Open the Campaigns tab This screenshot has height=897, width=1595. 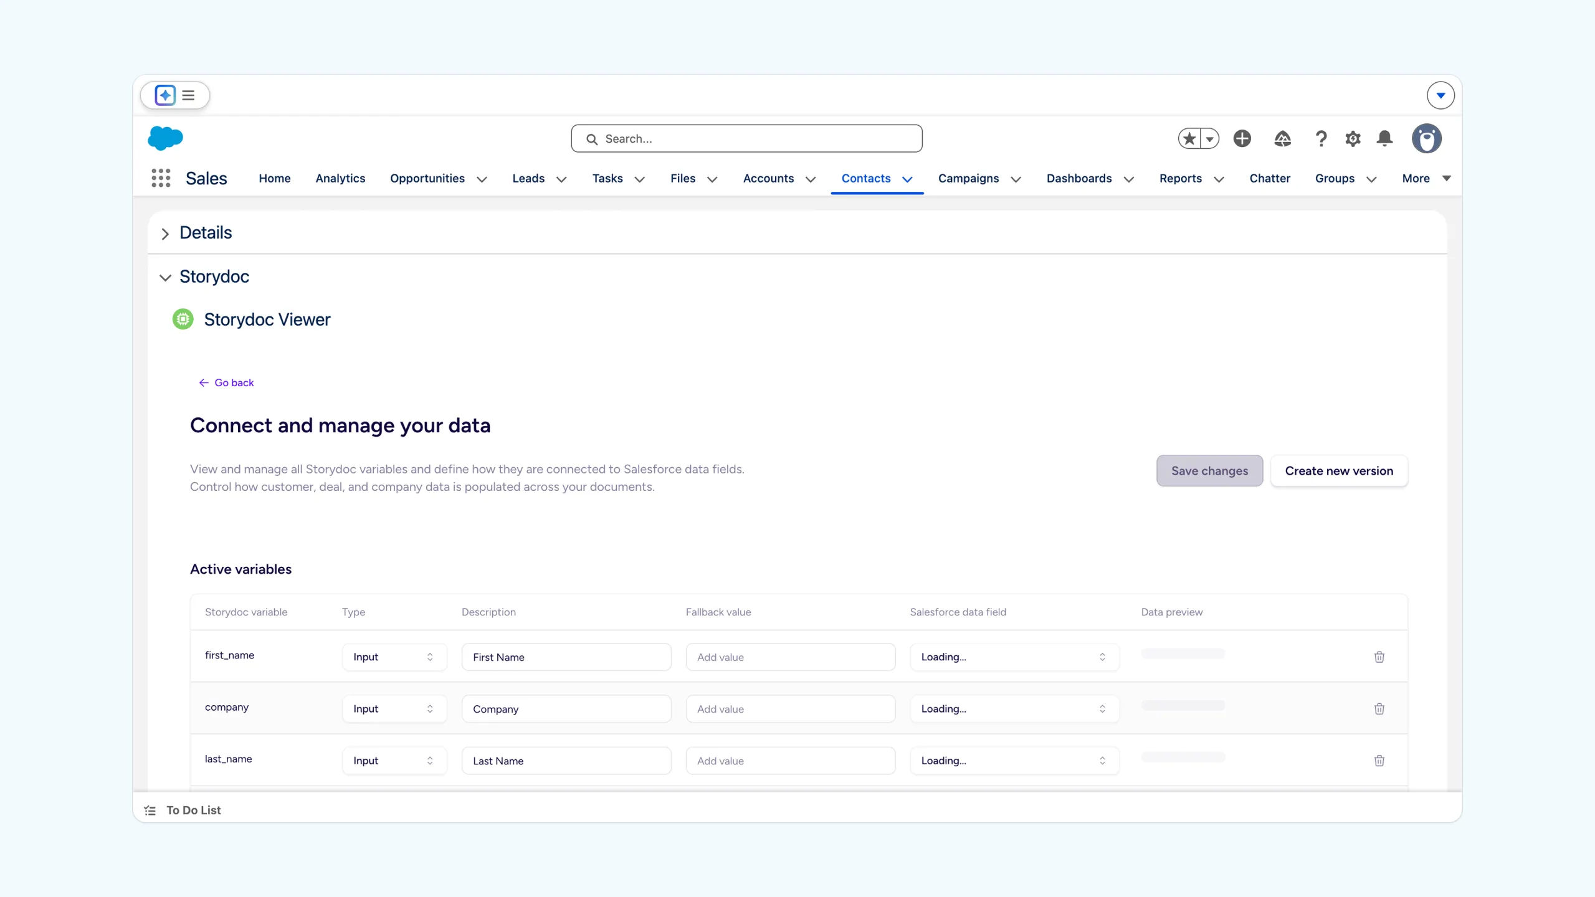pos(968,178)
